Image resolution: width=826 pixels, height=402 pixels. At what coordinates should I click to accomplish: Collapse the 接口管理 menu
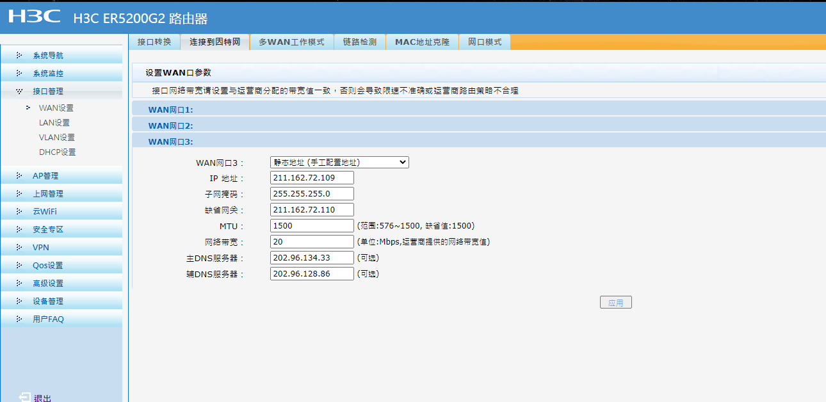61,92
